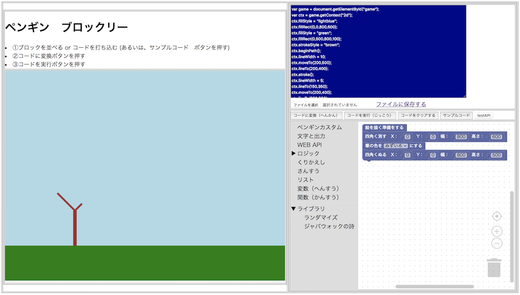
Task: Recenter the workspace with the crosshair icon
Action: [x=497, y=217]
